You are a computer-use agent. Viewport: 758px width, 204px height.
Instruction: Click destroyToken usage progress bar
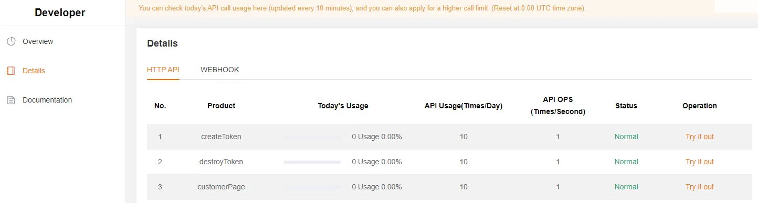point(312,162)
